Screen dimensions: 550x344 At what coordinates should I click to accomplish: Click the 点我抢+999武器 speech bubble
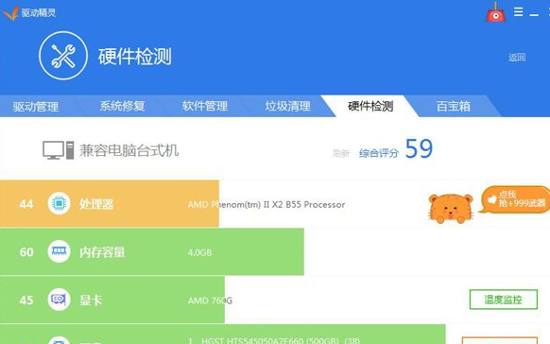(x=515, y=199)
